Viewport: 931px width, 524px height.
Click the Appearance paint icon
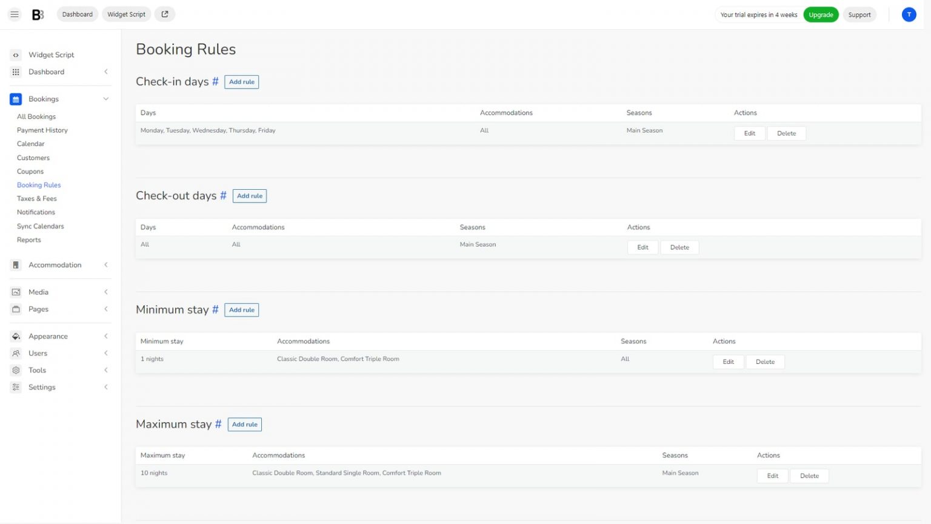15,336
